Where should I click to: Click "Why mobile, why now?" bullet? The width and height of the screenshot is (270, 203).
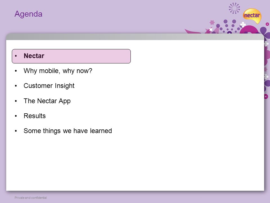(58, 71)
